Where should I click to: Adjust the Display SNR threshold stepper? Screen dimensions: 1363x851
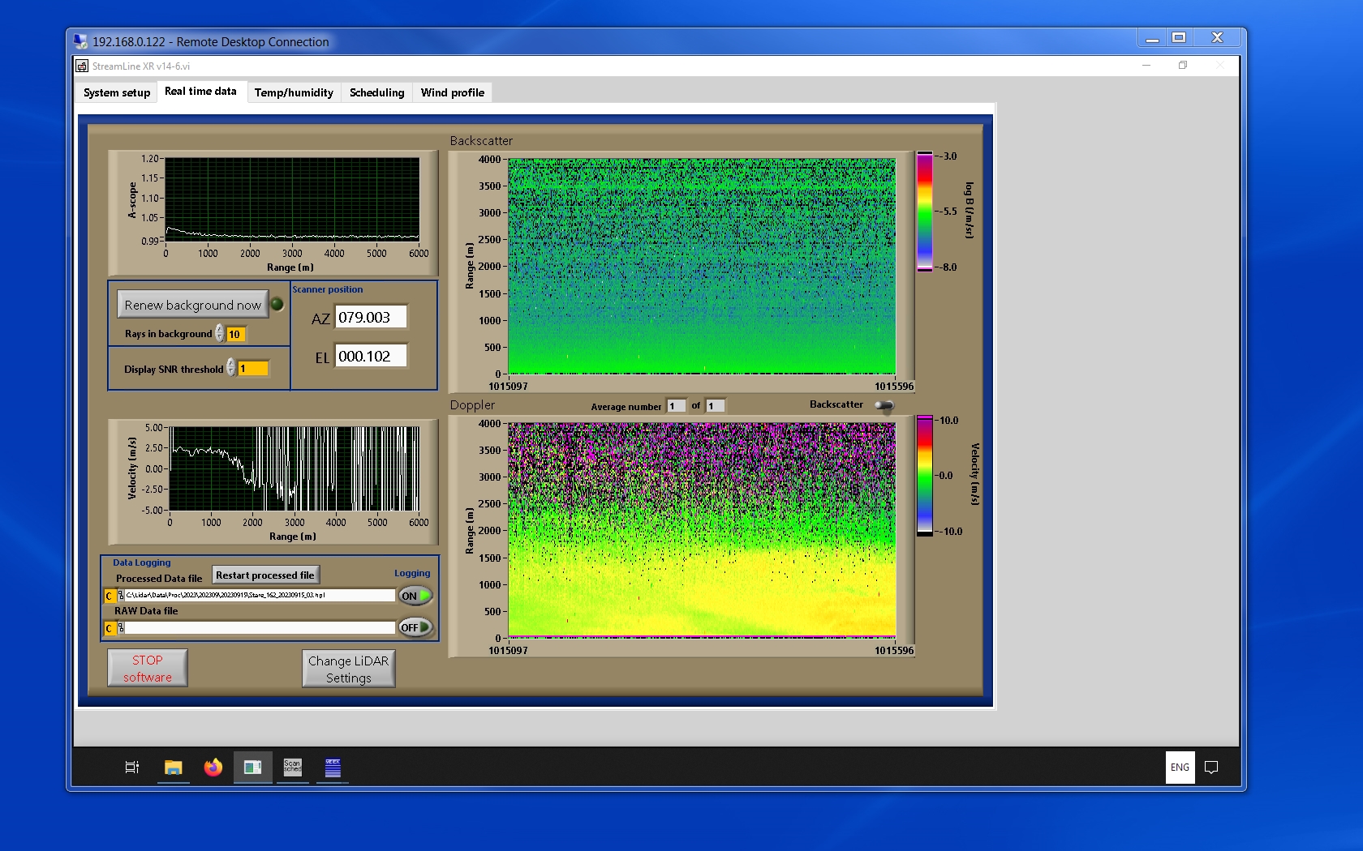coord(231,368)
